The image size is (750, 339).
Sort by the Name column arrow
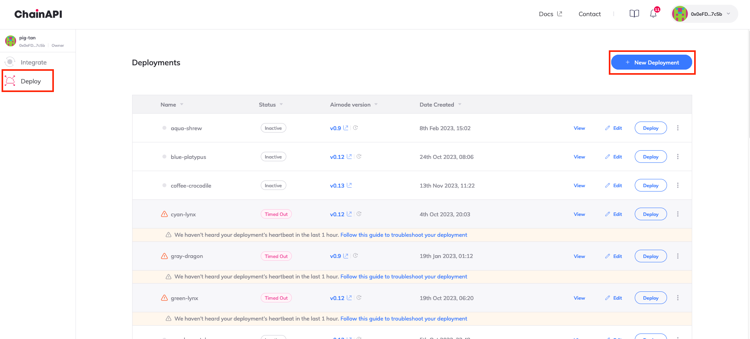182,104
